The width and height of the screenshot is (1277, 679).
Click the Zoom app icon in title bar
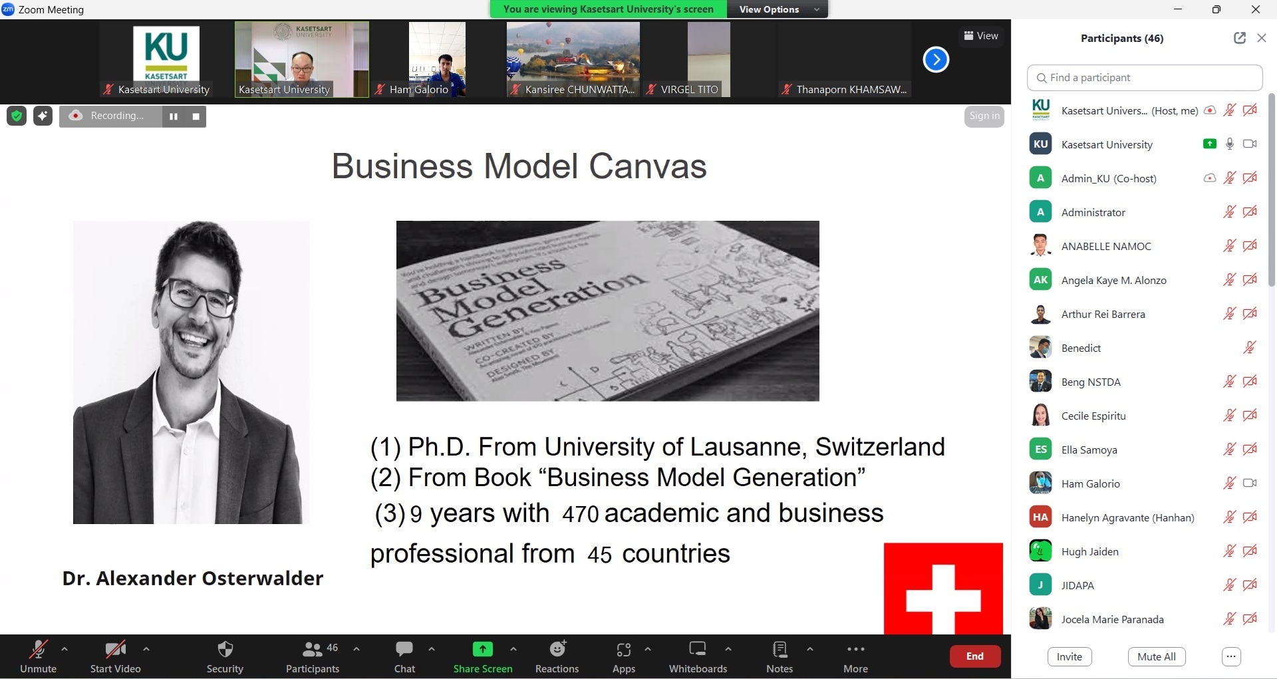[8, 9]
